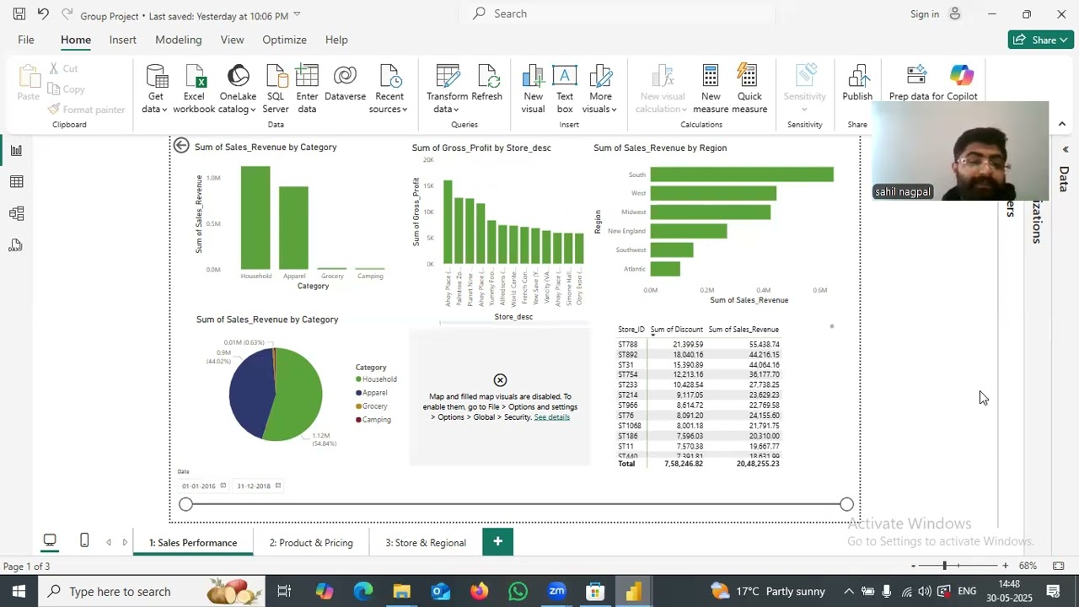
Task: Open Excel workbook data source
Action: pyautogui.click(x=194, y=89)
